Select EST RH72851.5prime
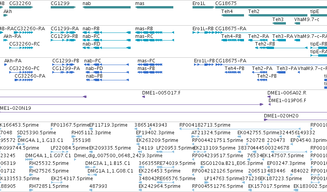 point(49,187)
